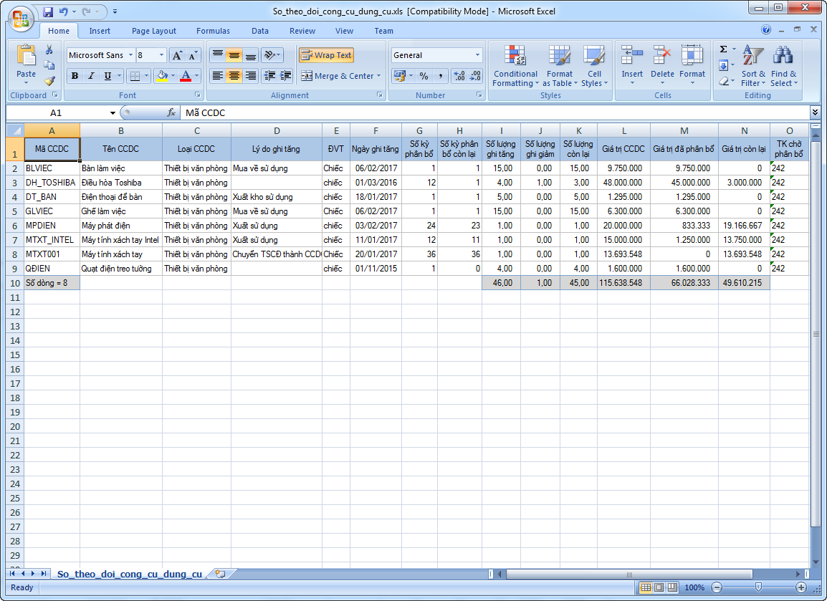Click the Increase Font Size icon
Viewport: 827px width, 601px height.
coord(177,55)
